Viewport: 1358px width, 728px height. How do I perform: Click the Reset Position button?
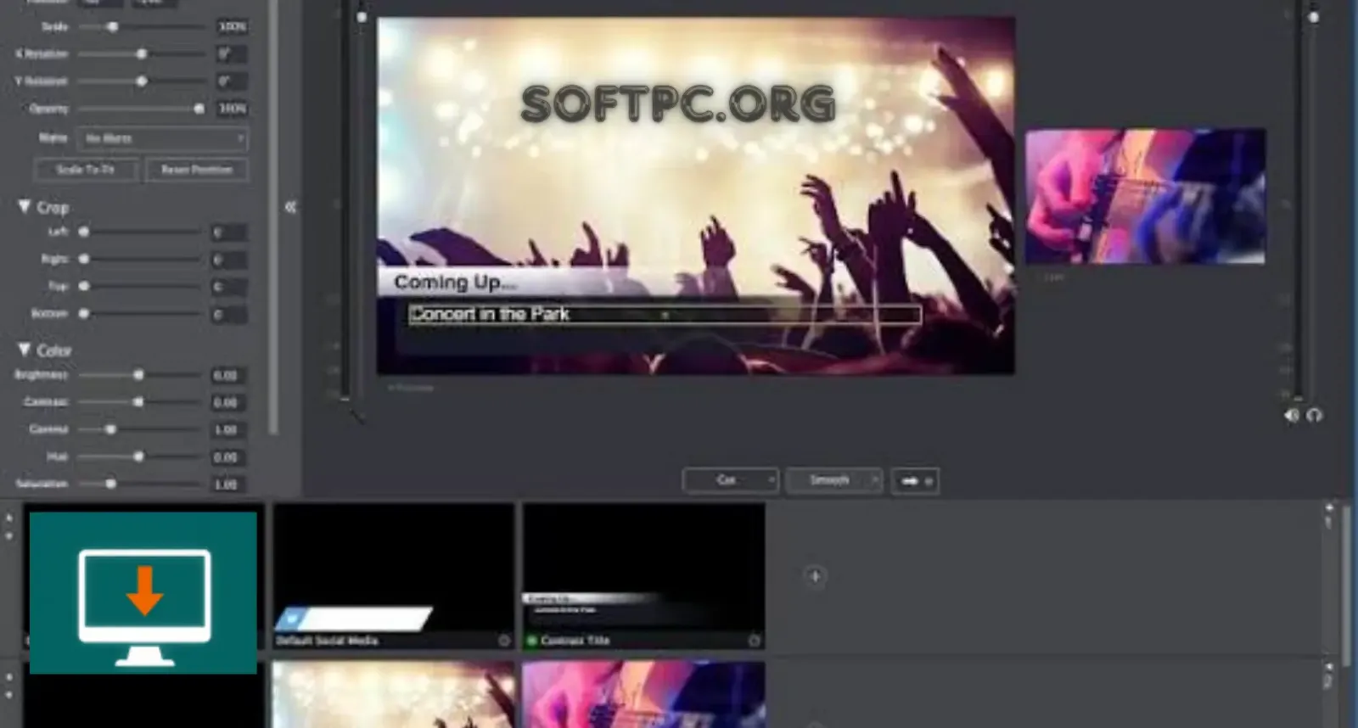click(x=197, y=170)
